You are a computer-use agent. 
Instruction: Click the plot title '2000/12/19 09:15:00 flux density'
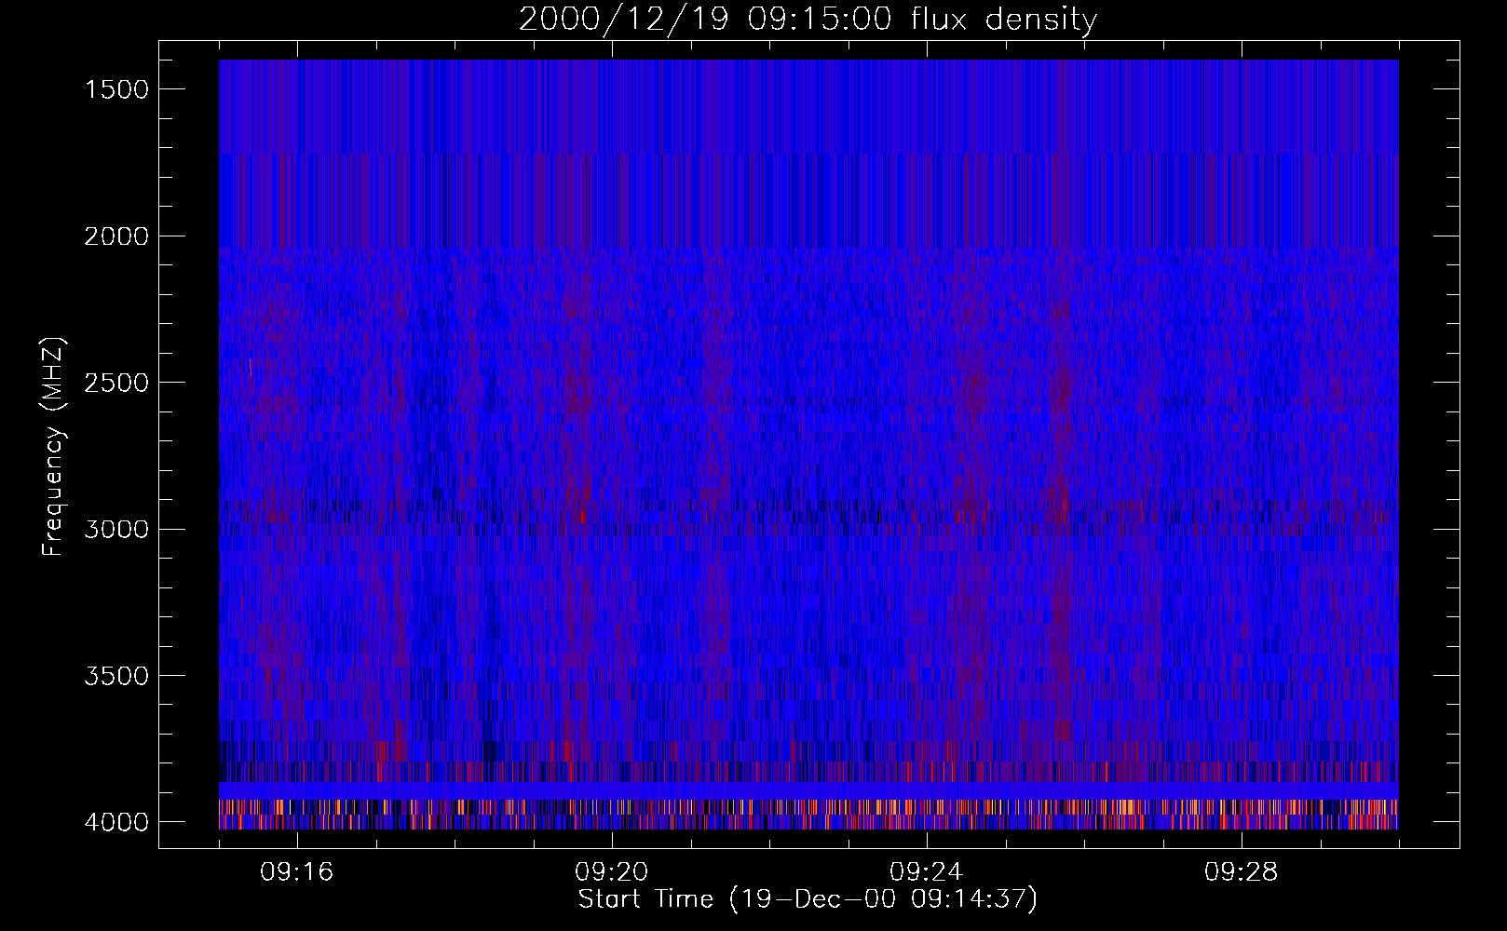[808, 20]
